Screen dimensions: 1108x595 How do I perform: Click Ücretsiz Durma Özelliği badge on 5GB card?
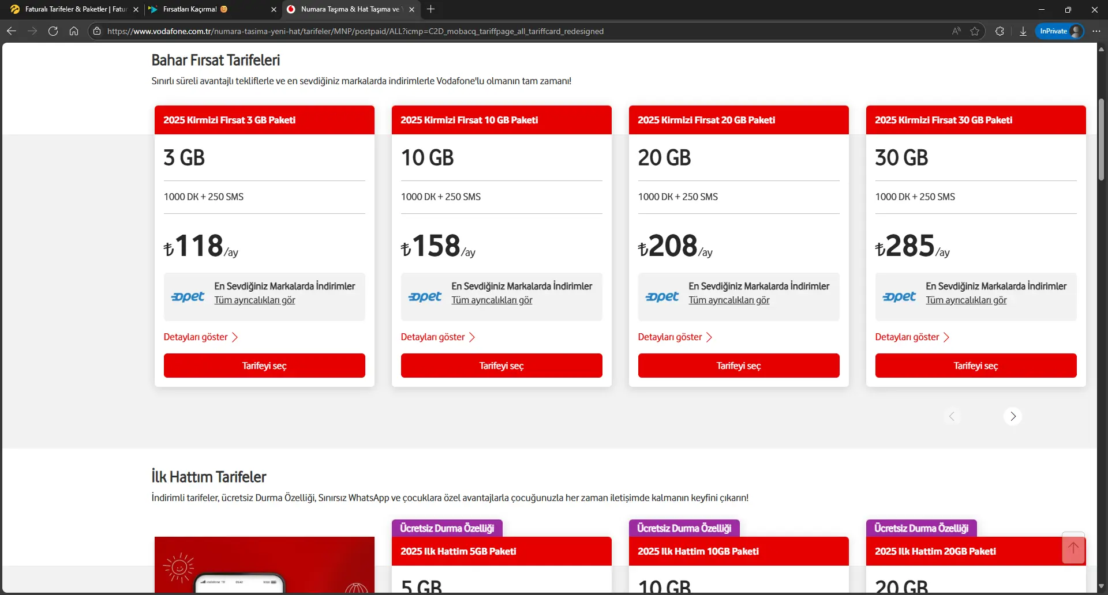[447, 528]
